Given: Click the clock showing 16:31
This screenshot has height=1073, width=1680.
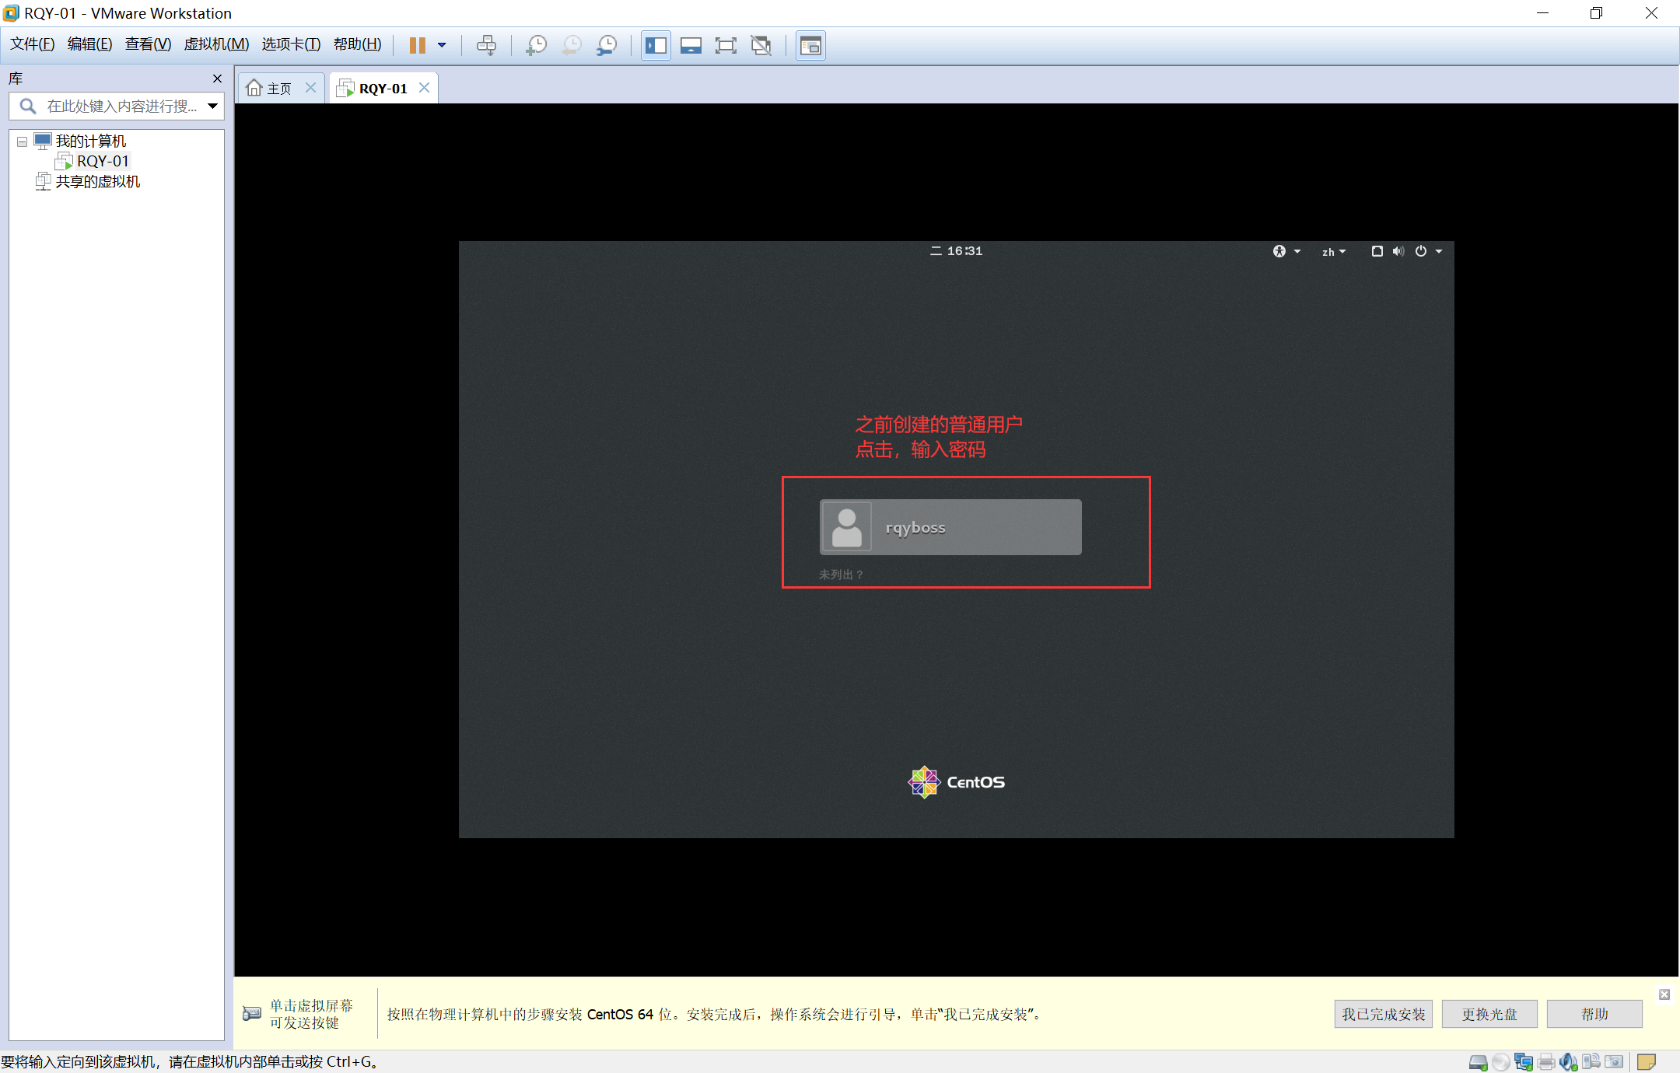Looking at the screenshot, I should point(957,251).
